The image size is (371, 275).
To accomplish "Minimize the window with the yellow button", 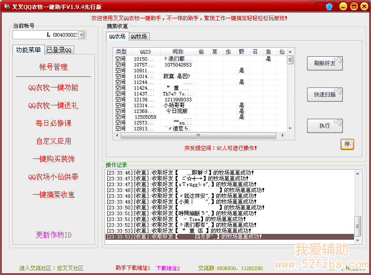I will (343, 6).
